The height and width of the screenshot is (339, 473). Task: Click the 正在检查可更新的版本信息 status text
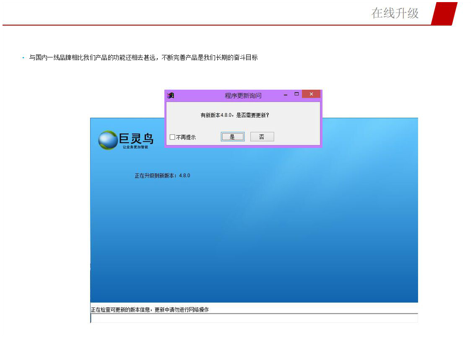[x=150, y=310]
